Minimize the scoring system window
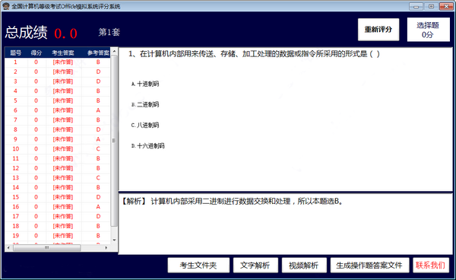 [416, 6]
